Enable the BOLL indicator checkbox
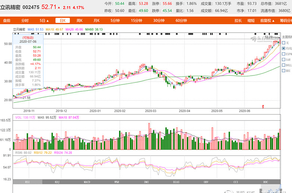Screen dimensions: 292x193 (x=283, y=65)
